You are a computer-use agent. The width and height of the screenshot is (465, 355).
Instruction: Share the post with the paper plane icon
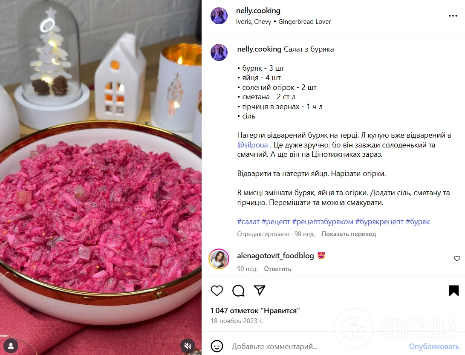260,290
